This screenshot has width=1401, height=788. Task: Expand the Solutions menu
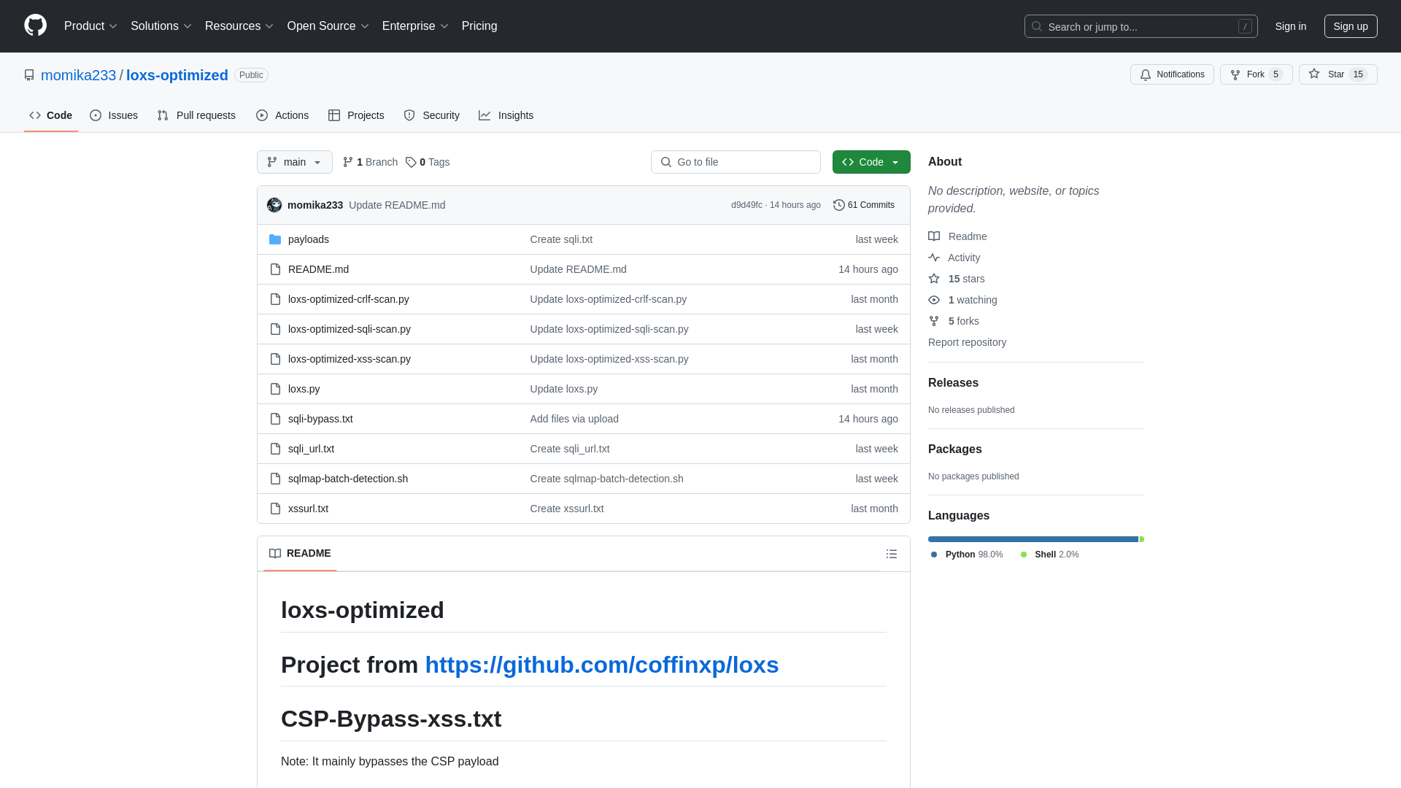pyautogui.click(x=161, y=26)
